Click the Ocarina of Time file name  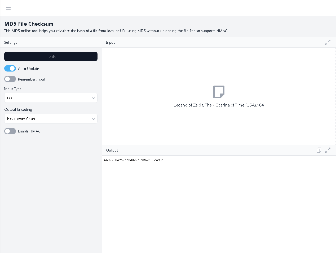(x=219, y=105)
